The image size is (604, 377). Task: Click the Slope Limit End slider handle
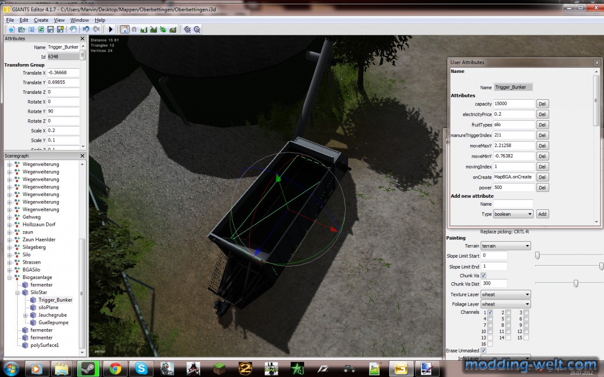601,266
